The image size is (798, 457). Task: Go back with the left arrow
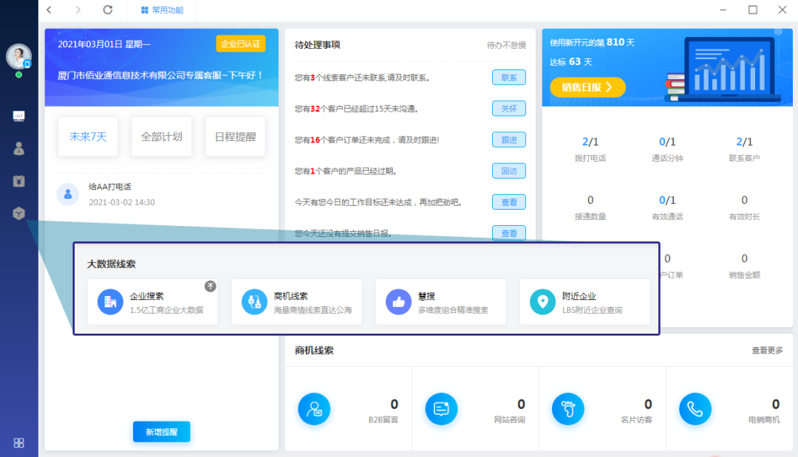[50, 10]
